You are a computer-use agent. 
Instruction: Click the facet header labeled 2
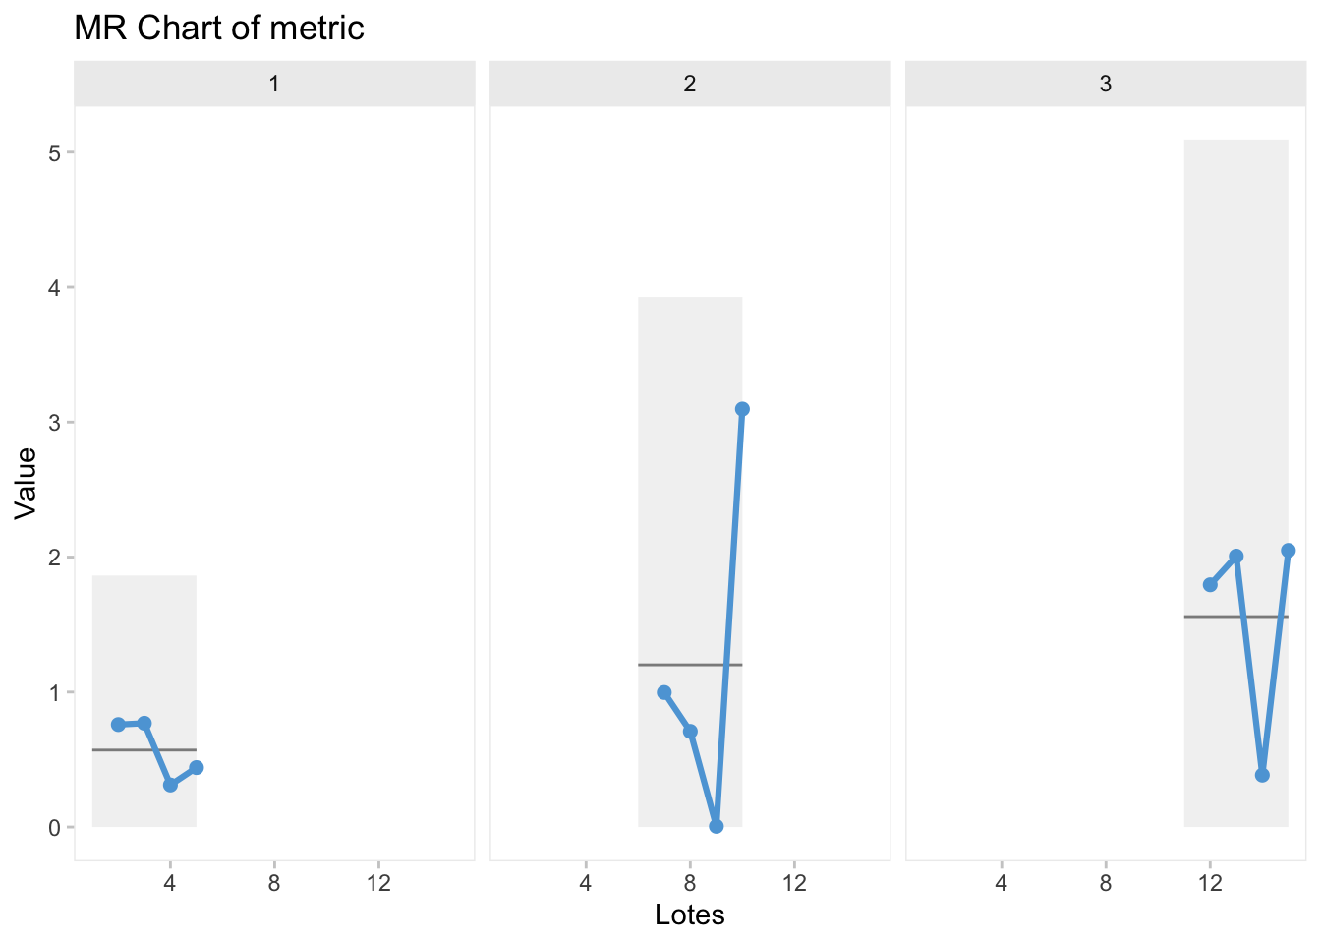click(x=690, y=84)
